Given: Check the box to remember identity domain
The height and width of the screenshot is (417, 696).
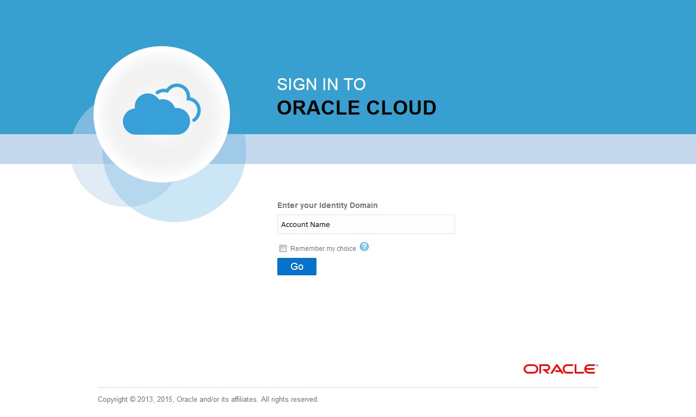Looking at the screenshot, I should (283, 248).
